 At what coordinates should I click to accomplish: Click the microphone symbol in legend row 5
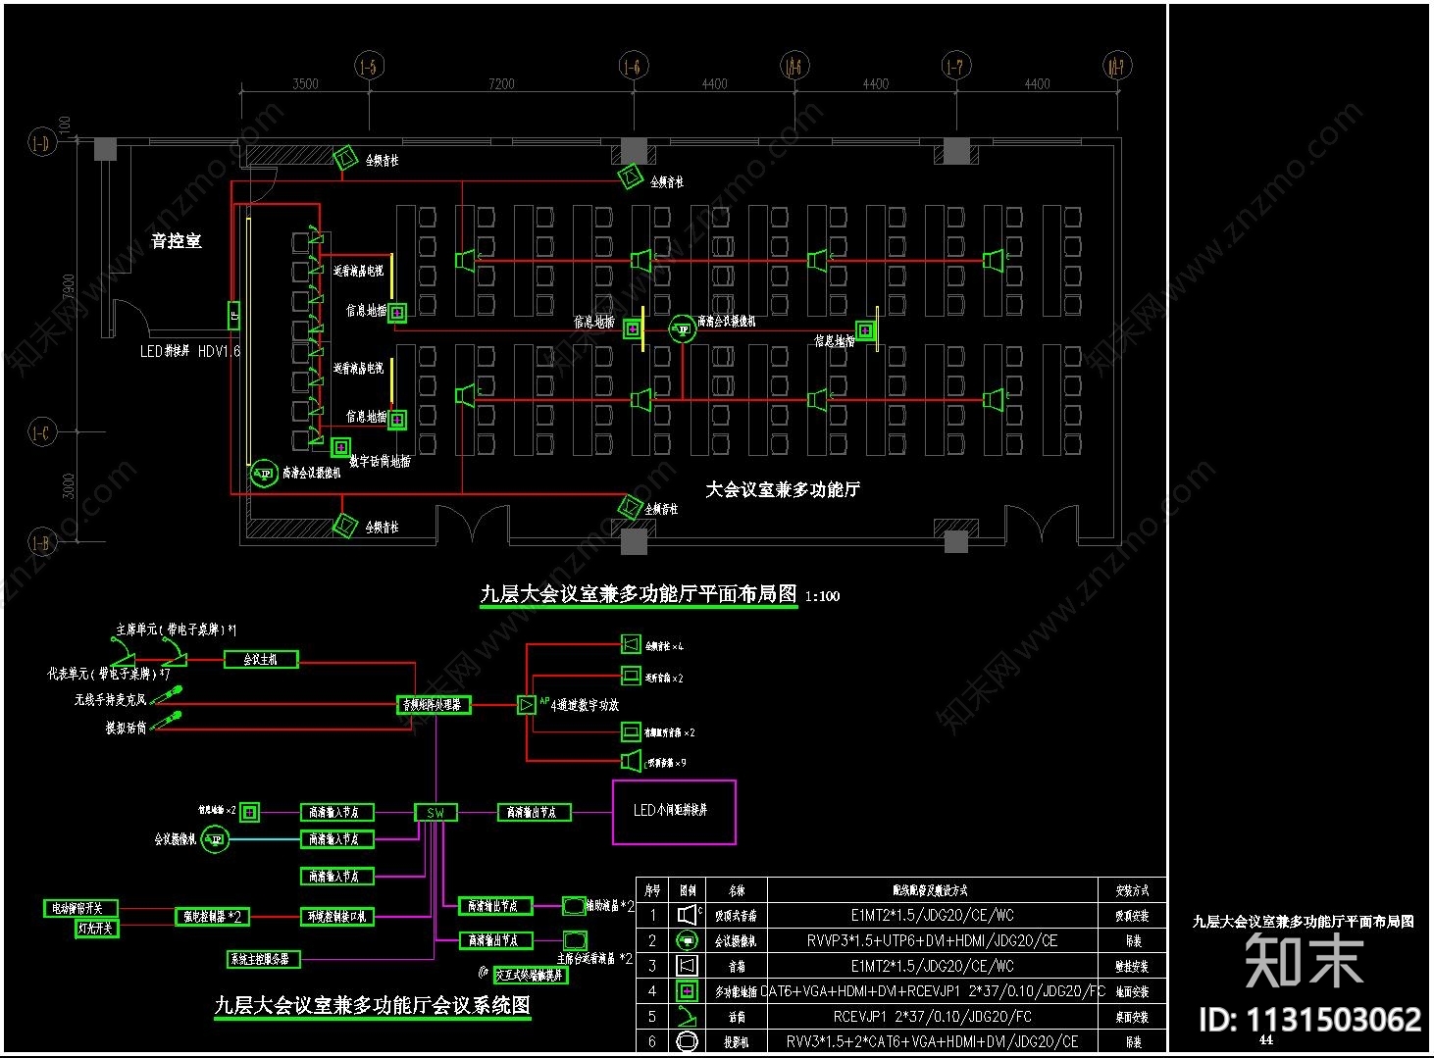(688, 1017)
